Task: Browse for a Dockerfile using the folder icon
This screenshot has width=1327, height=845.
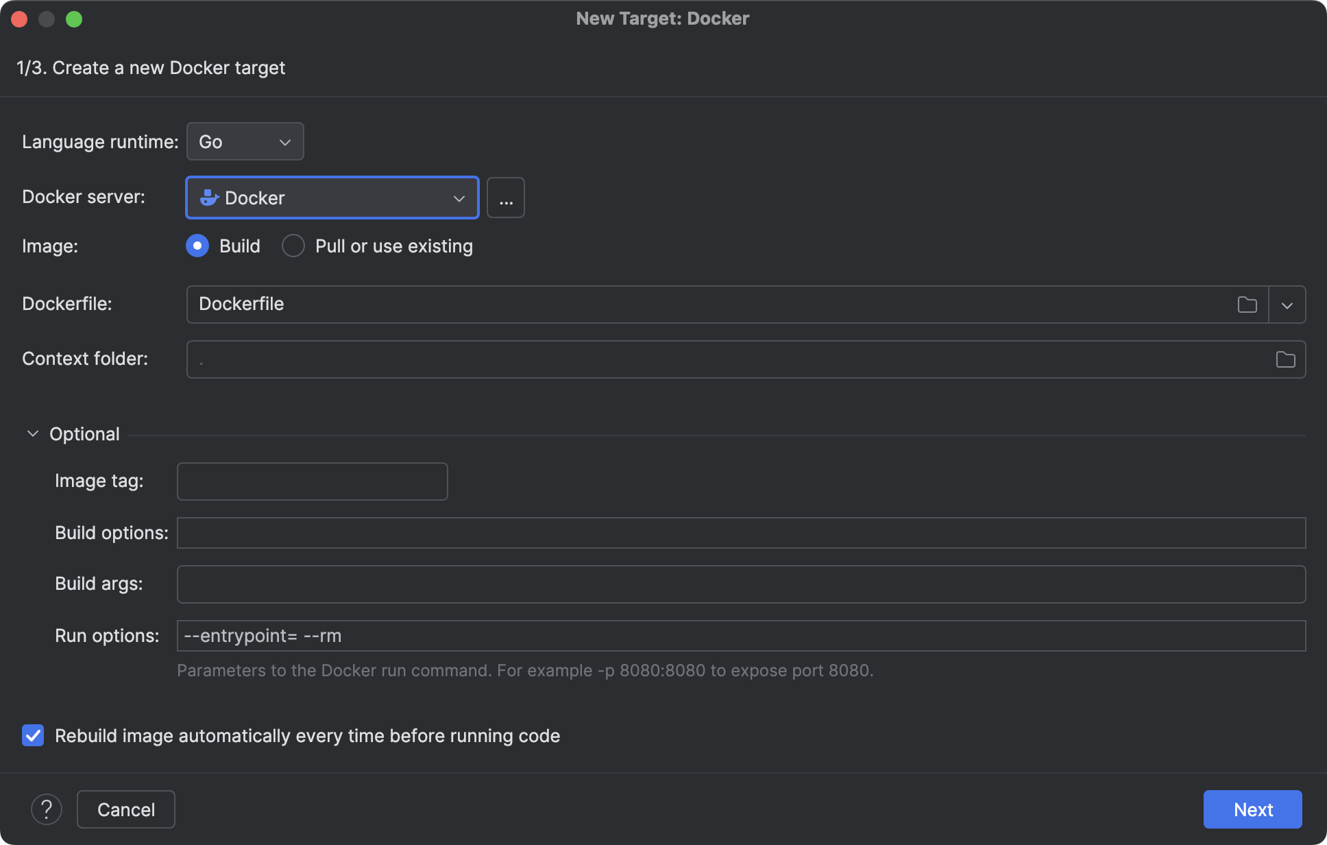Action: click(1247, 305)
